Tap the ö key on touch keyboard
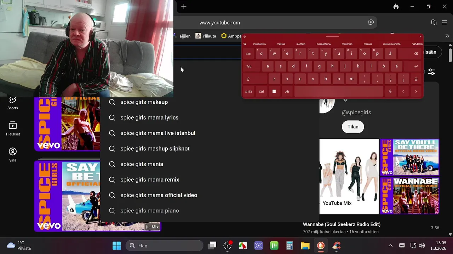The height and width of the screenshot is (254, 453). 384,66
